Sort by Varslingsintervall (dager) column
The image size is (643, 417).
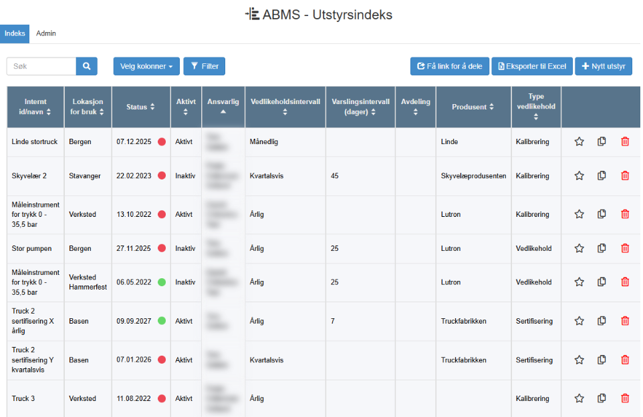point(360,107)
